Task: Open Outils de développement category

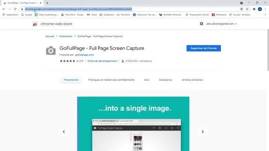Action: tap(102, 61)
